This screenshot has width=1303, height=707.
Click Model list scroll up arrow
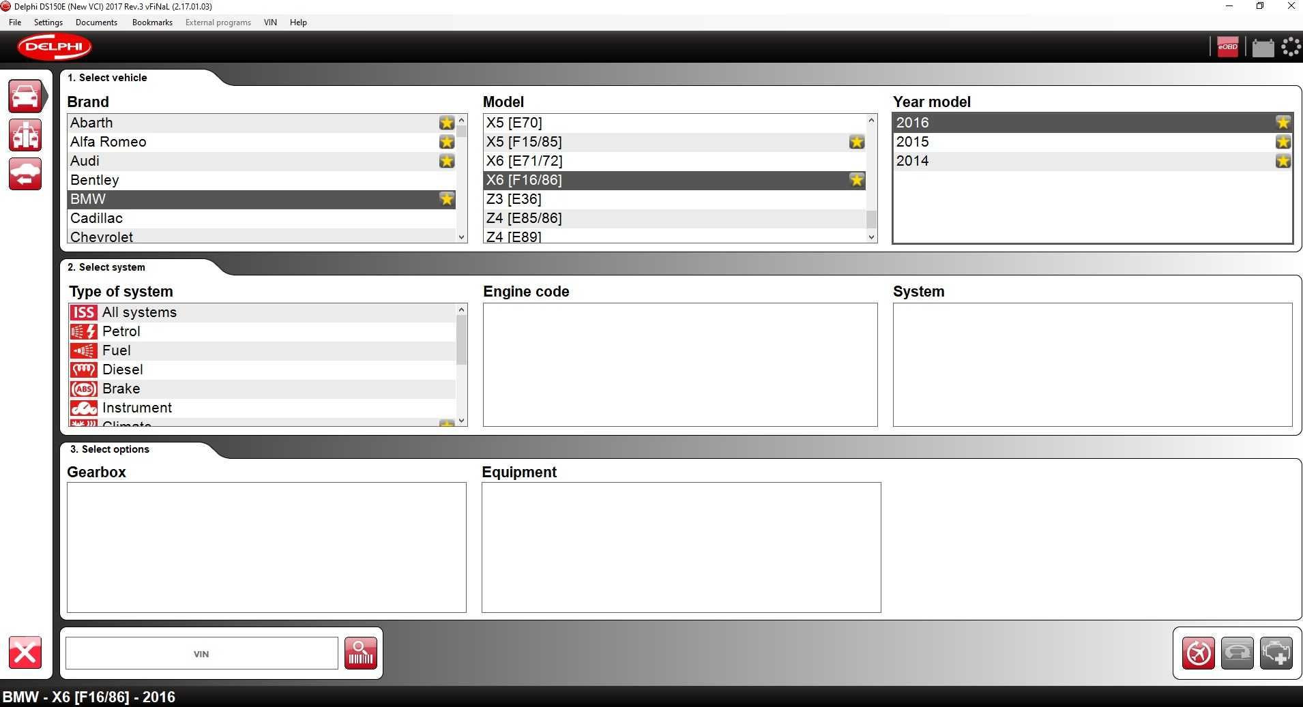click(x=871, y=120)
